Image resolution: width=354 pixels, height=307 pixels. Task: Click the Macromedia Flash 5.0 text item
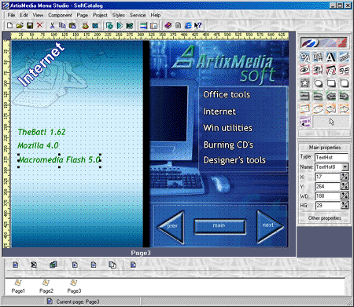click(59, 159)
